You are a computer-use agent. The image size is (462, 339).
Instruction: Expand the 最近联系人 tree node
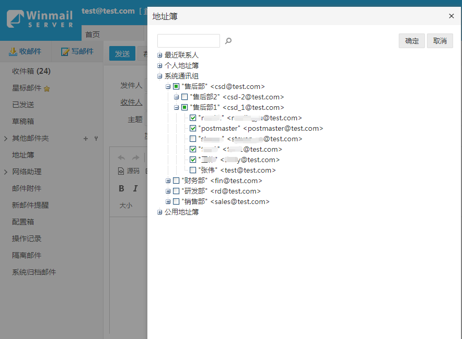(x=160, y=55)
